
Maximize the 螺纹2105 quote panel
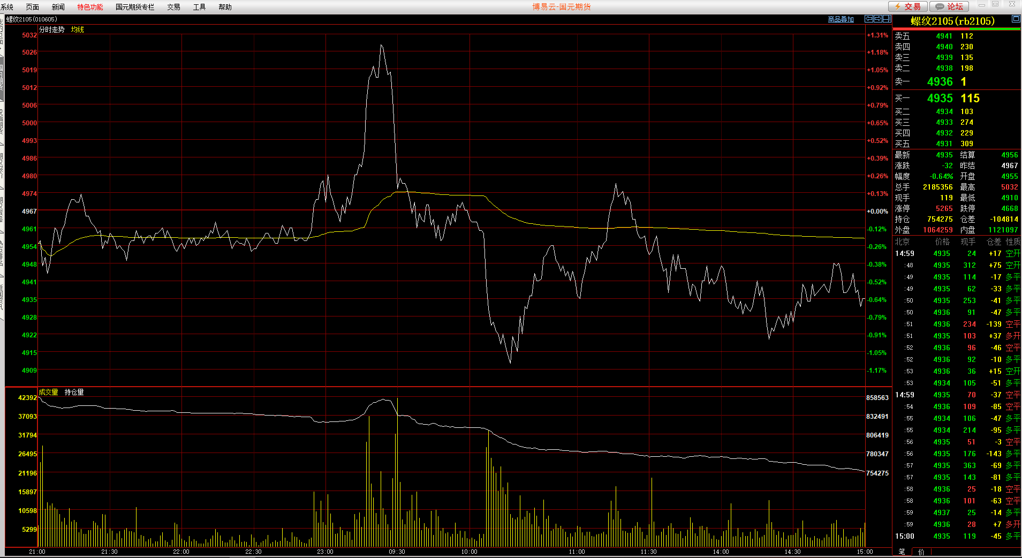[x=1016, y=19]
